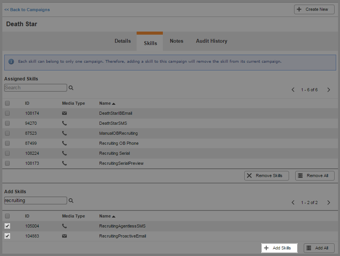Viewport: 340px width, 256px height.
Task: Click the Back to Campaigns link
Action: click(x=27, y=10)
